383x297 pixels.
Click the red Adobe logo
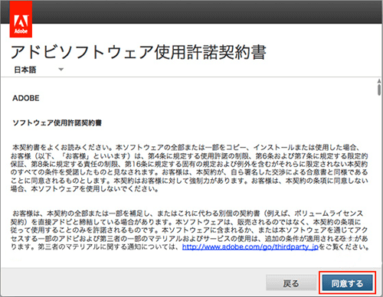point(21,19)
